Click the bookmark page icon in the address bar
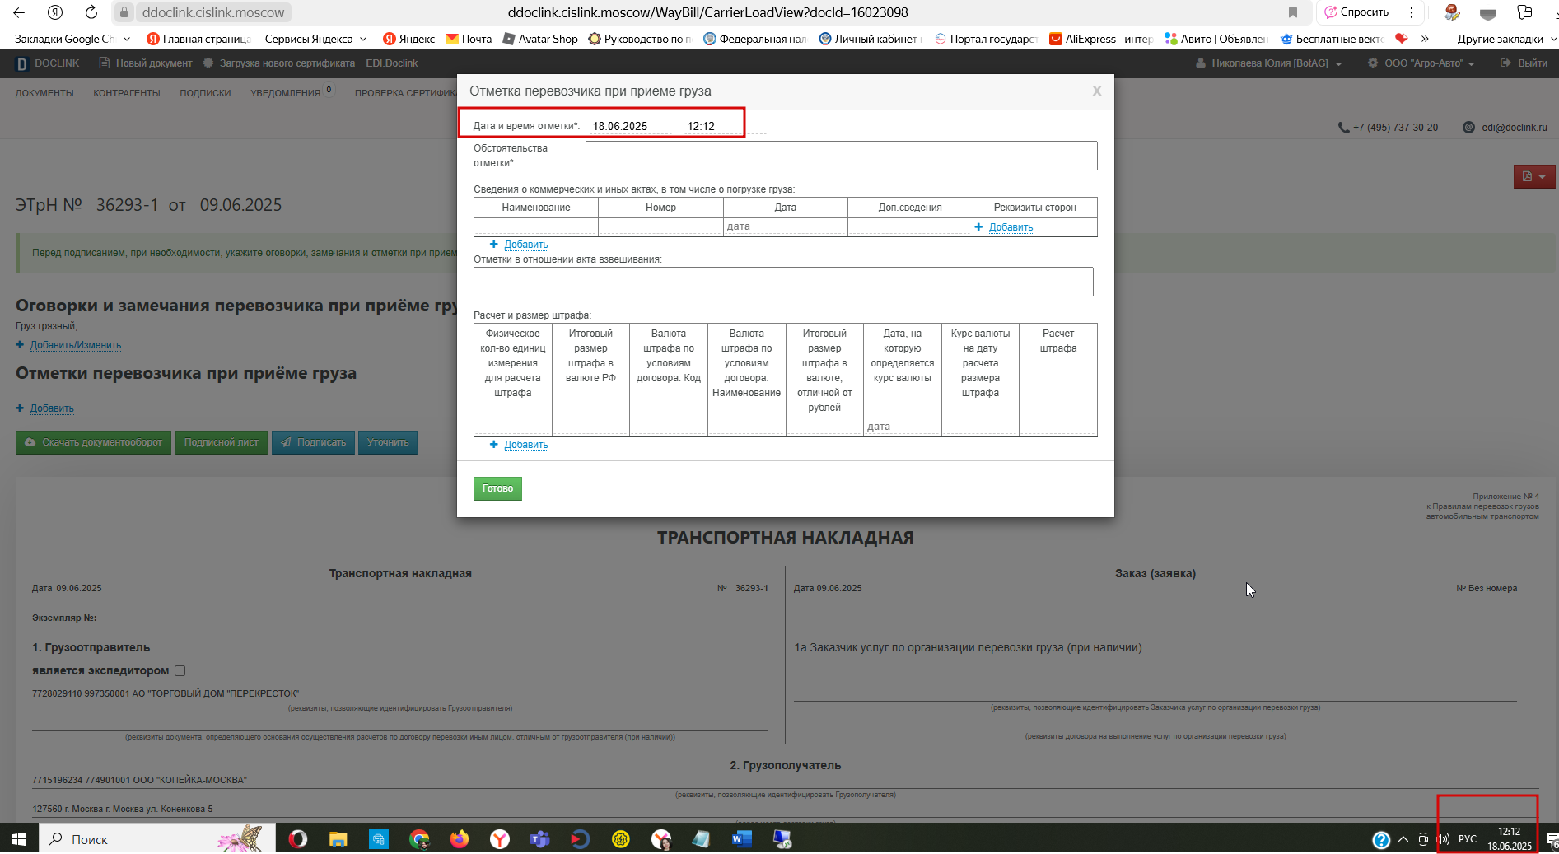 pos(1293,12)
